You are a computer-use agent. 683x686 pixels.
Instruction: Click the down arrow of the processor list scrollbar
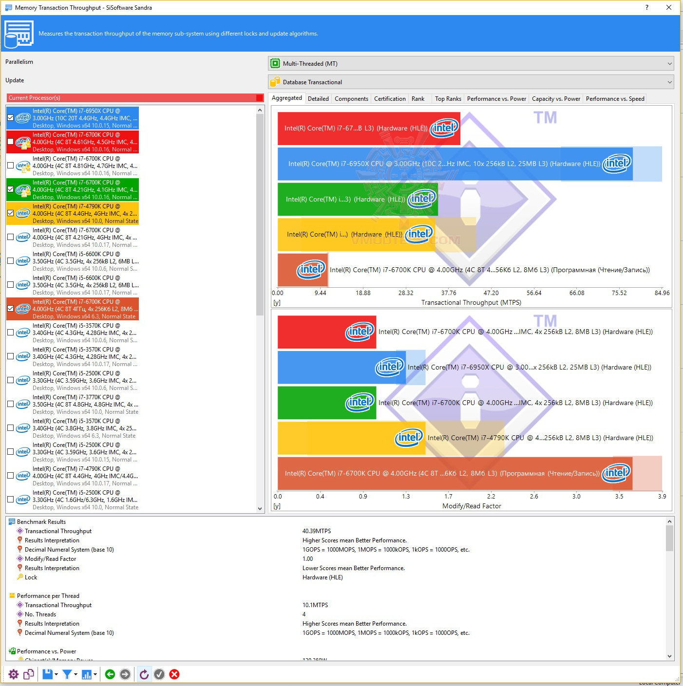pyautogui.click(x=260, y=508)
